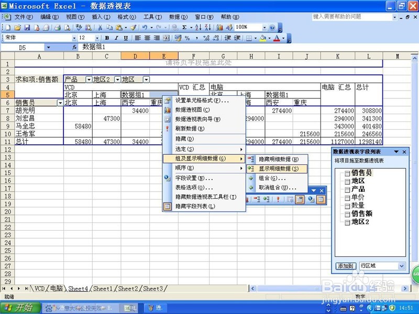
Task: Switch to the VCD sheet tab
Action: (39, 289)
